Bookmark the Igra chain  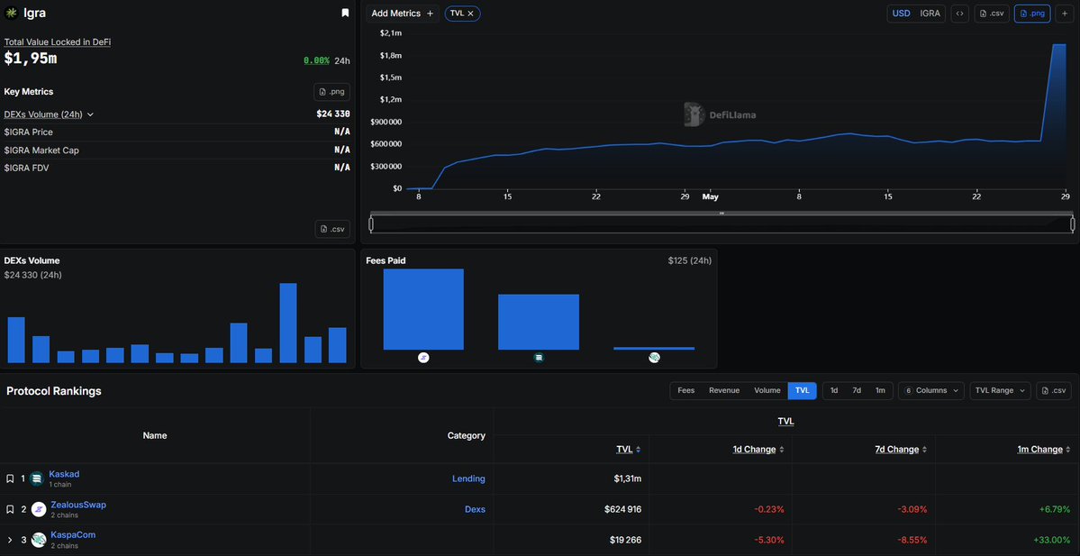(x=345, y=14)
